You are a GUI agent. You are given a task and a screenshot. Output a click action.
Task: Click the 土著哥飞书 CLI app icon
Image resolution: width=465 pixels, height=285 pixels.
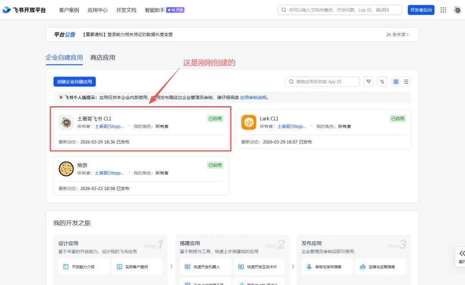(66, 122)
